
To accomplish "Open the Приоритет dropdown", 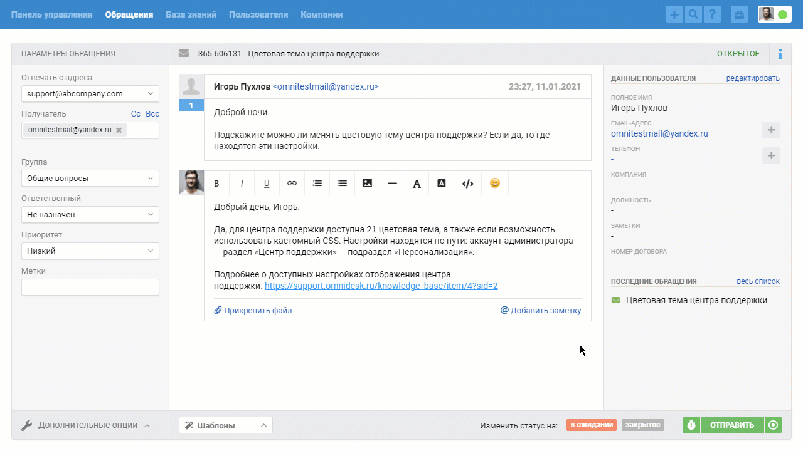I will (x=90, y=250).
